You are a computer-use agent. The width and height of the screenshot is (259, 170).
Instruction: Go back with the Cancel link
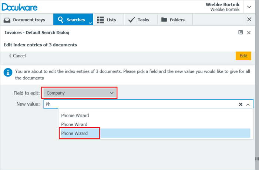17,56
